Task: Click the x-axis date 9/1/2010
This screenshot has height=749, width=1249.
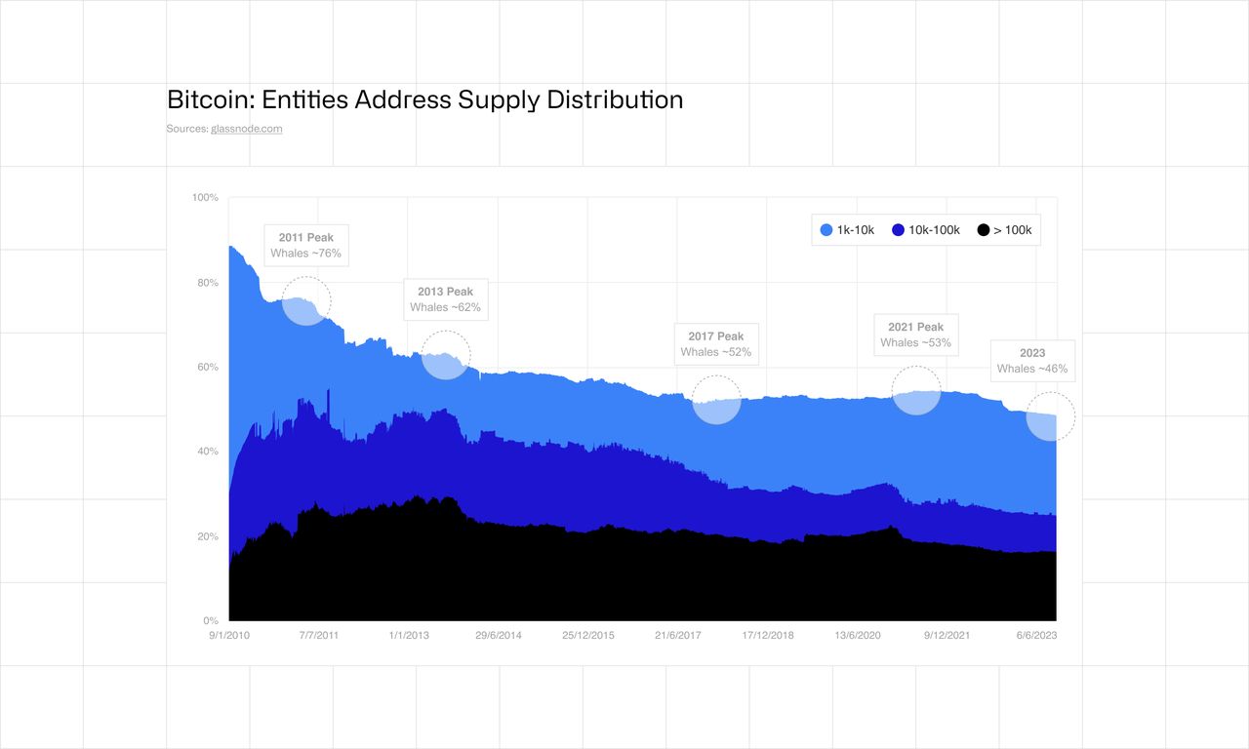Action: point(228,635)
